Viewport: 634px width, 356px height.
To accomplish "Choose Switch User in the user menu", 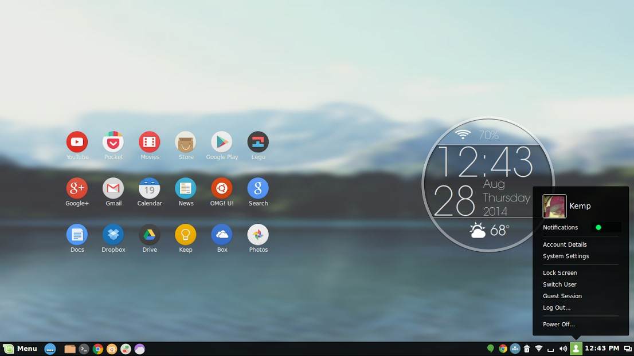I will (x=559, y=284).
